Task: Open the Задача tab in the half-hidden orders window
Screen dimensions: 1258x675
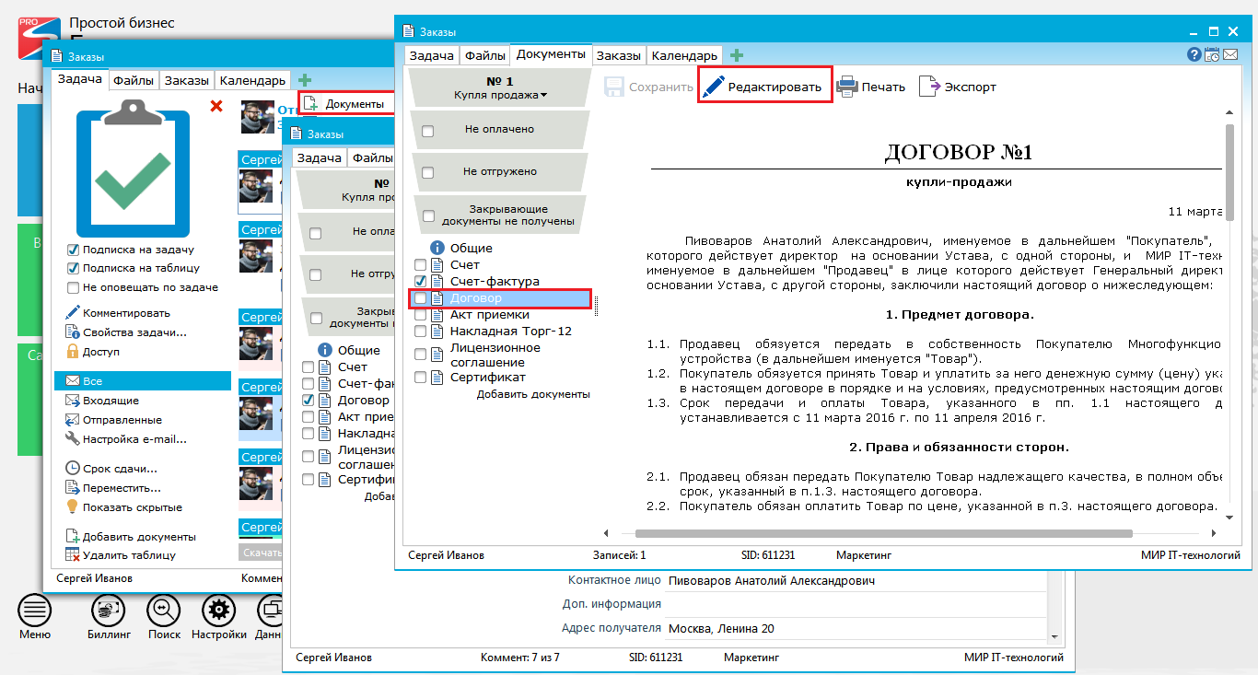Action: coord(320,157)
